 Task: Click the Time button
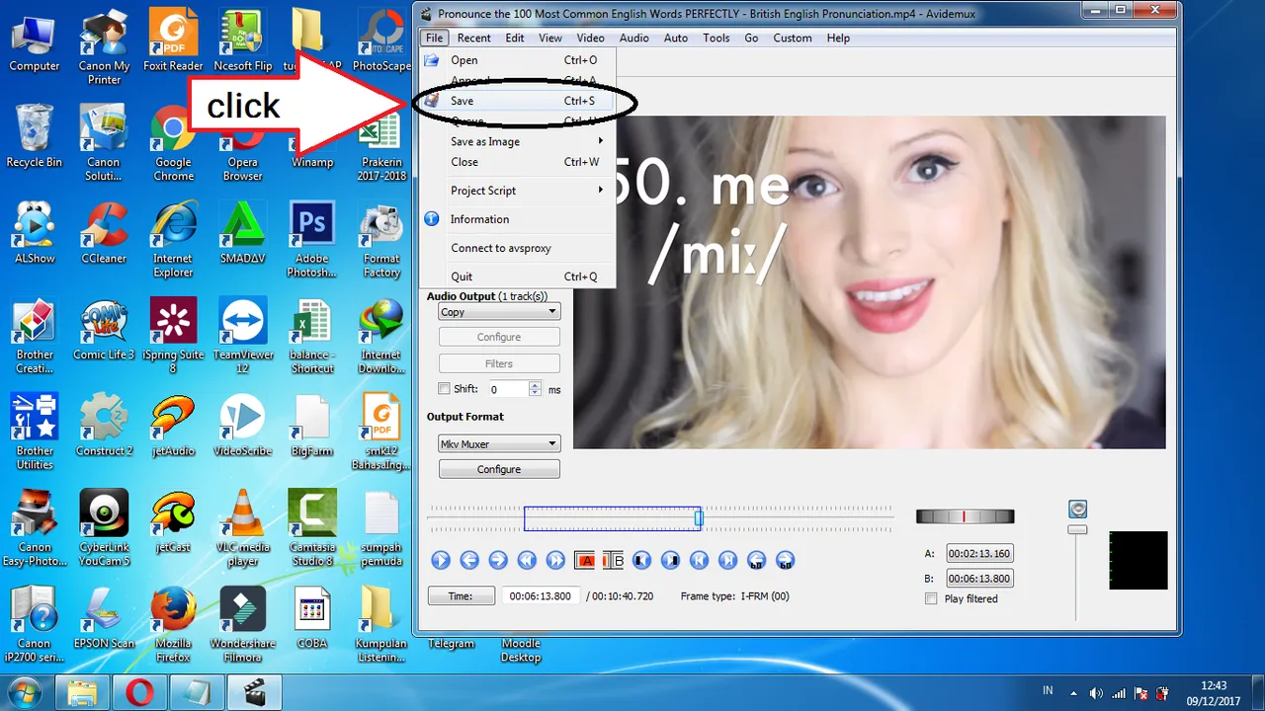tap(461, 596)
